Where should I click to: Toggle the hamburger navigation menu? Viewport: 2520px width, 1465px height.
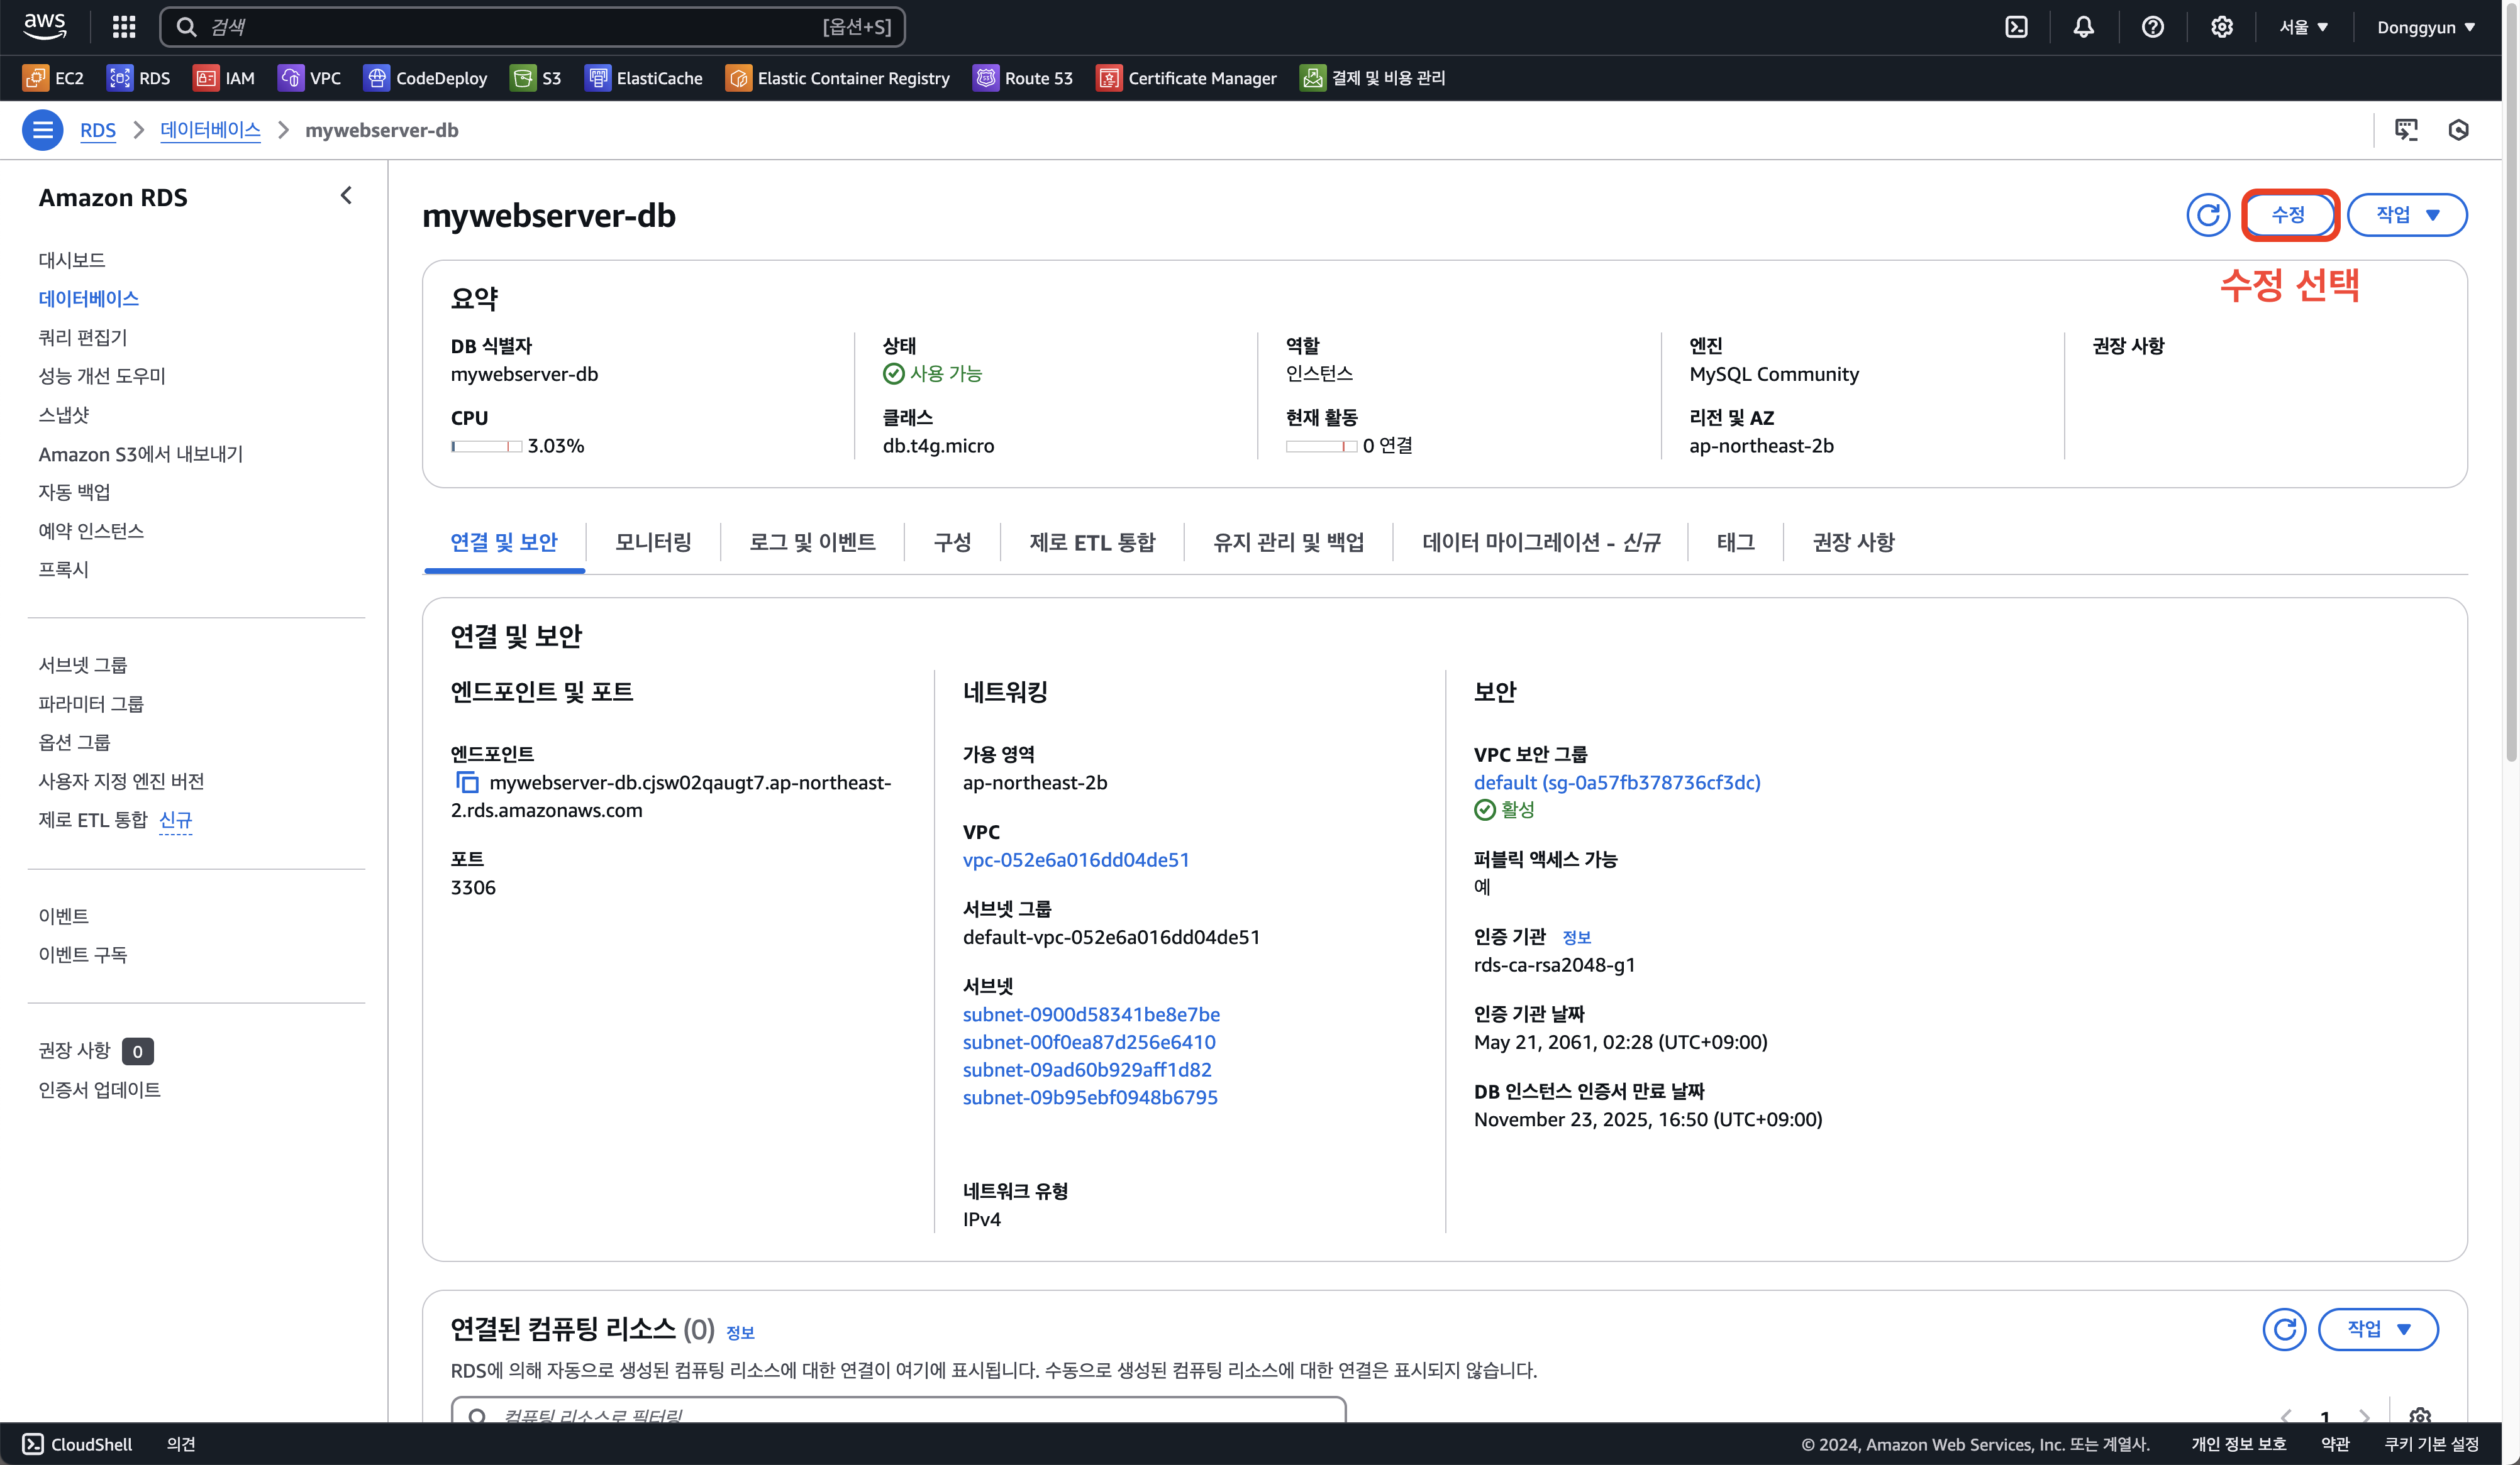click(43, 130)
